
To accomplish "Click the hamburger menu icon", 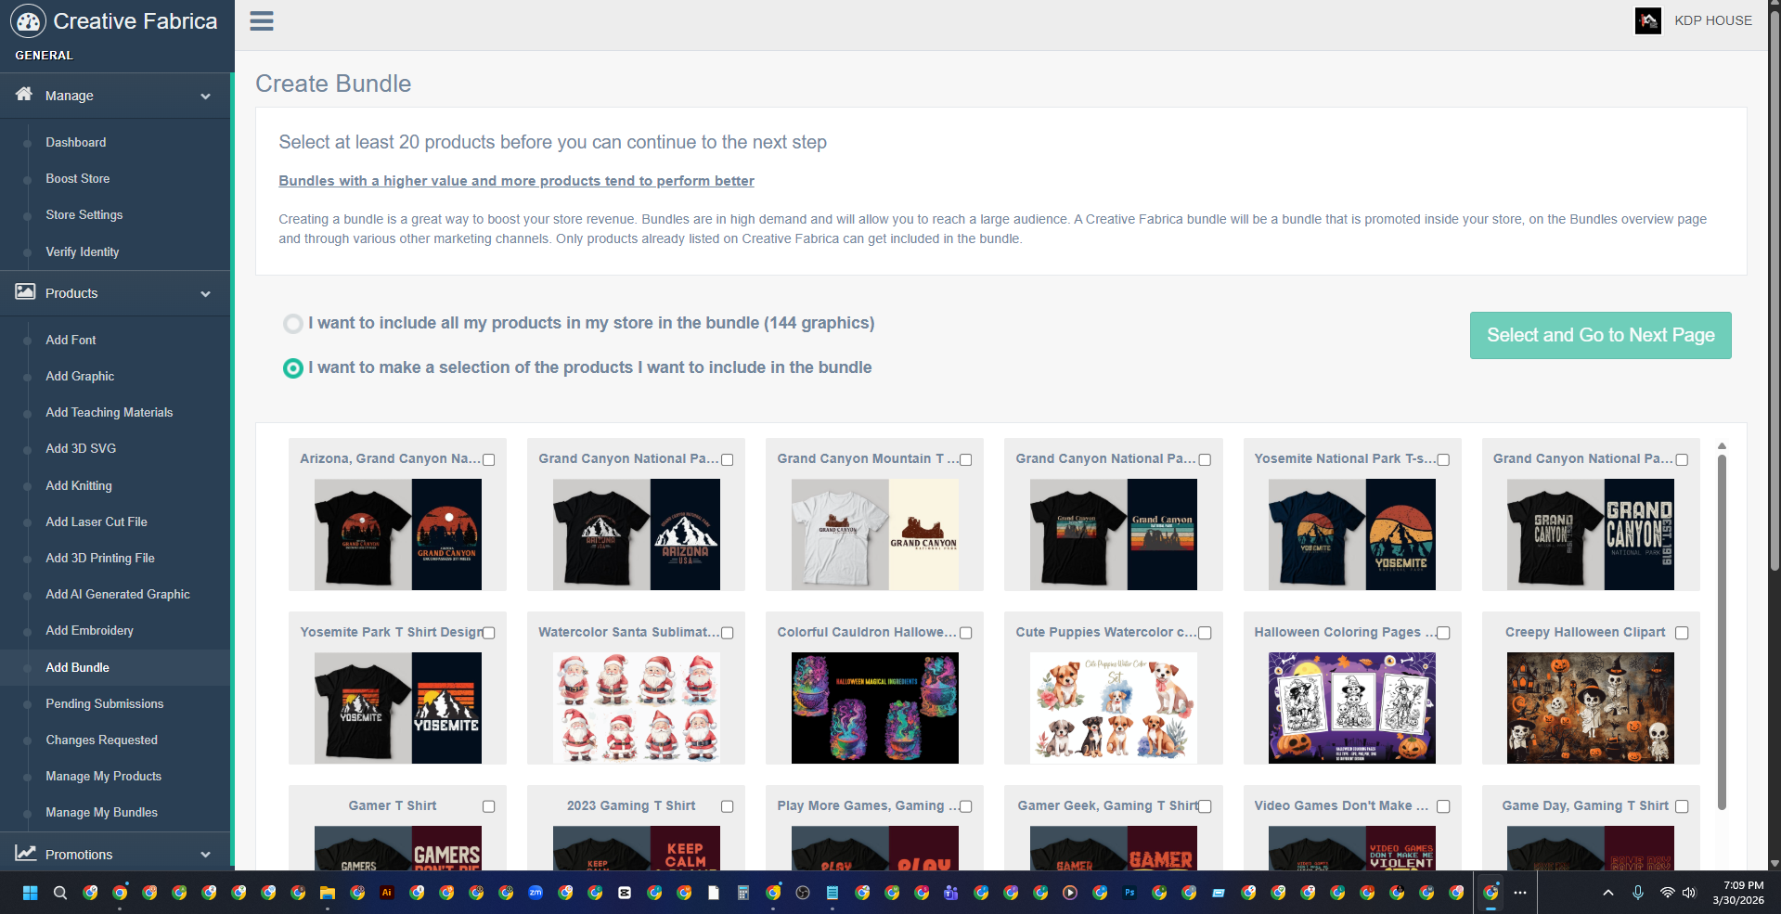I will (x=262, y=21).
